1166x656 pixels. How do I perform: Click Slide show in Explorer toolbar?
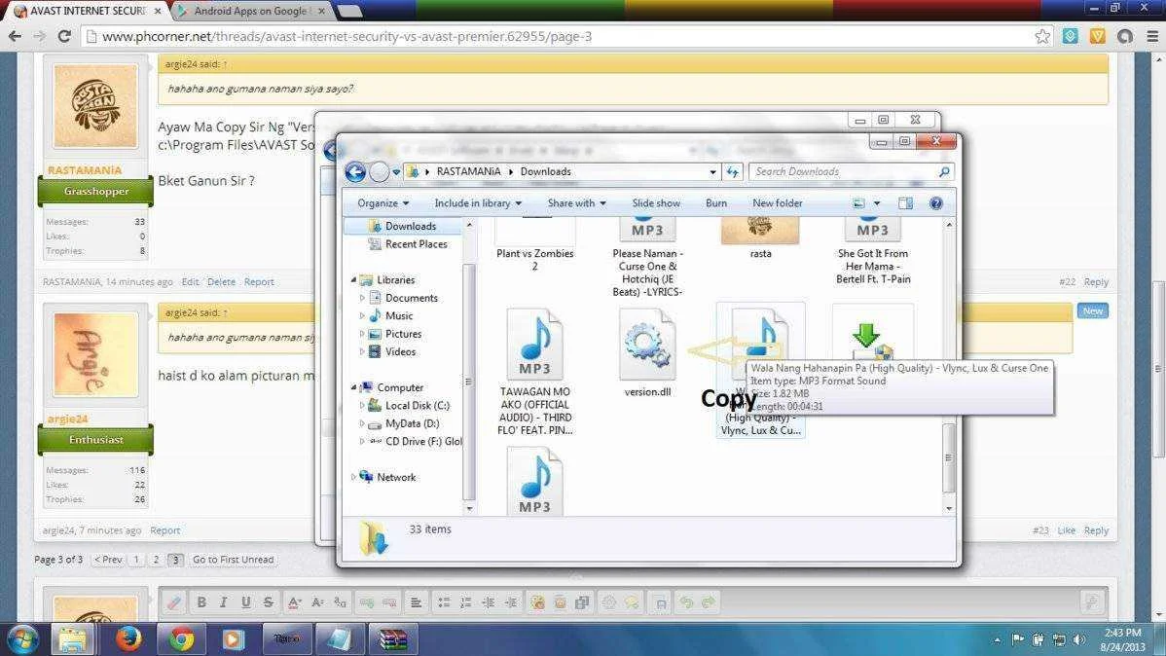(656, 203)
